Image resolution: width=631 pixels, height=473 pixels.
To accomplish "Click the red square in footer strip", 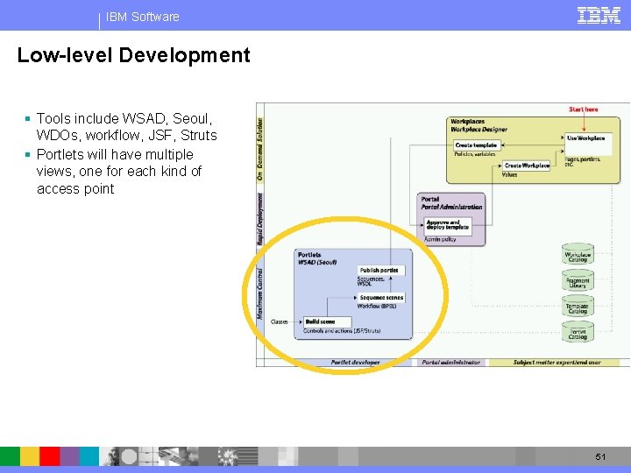I will click(49, 456).
